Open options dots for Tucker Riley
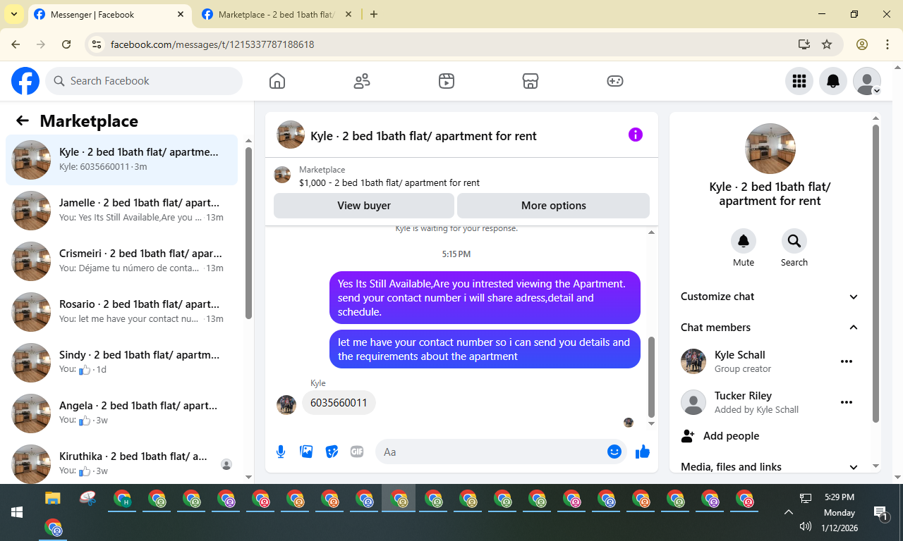Viewport: 903px width, 541px height. [847, 402]
